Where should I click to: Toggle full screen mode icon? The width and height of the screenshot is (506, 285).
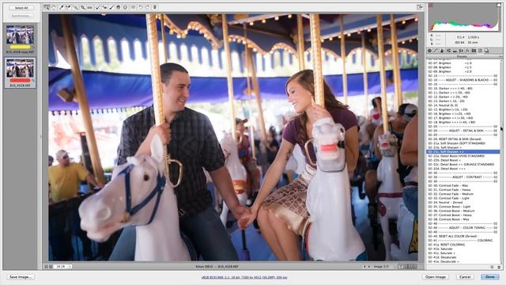click(x=420, y=7)
